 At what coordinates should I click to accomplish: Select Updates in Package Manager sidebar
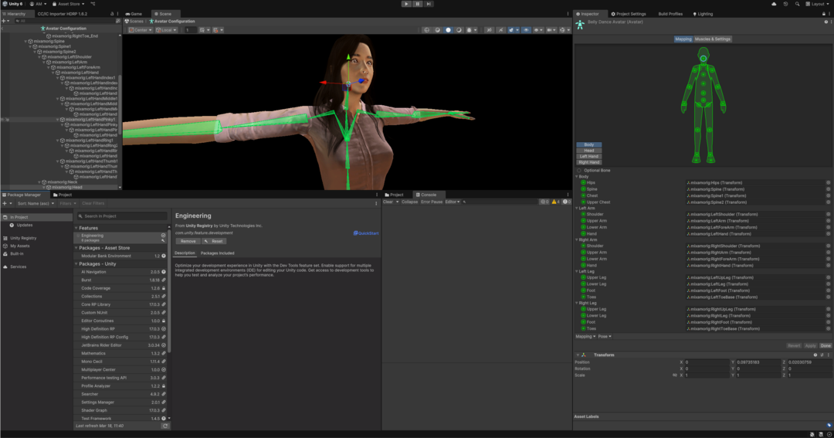[x=25, y=225]
